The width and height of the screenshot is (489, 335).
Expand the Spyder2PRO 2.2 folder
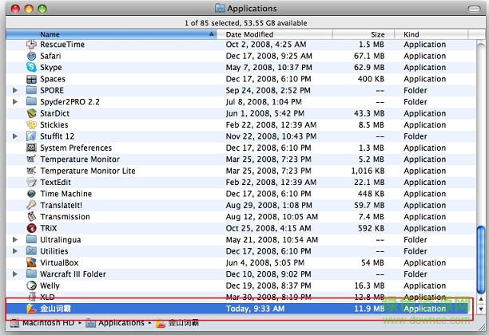click(x=15, y=102)
